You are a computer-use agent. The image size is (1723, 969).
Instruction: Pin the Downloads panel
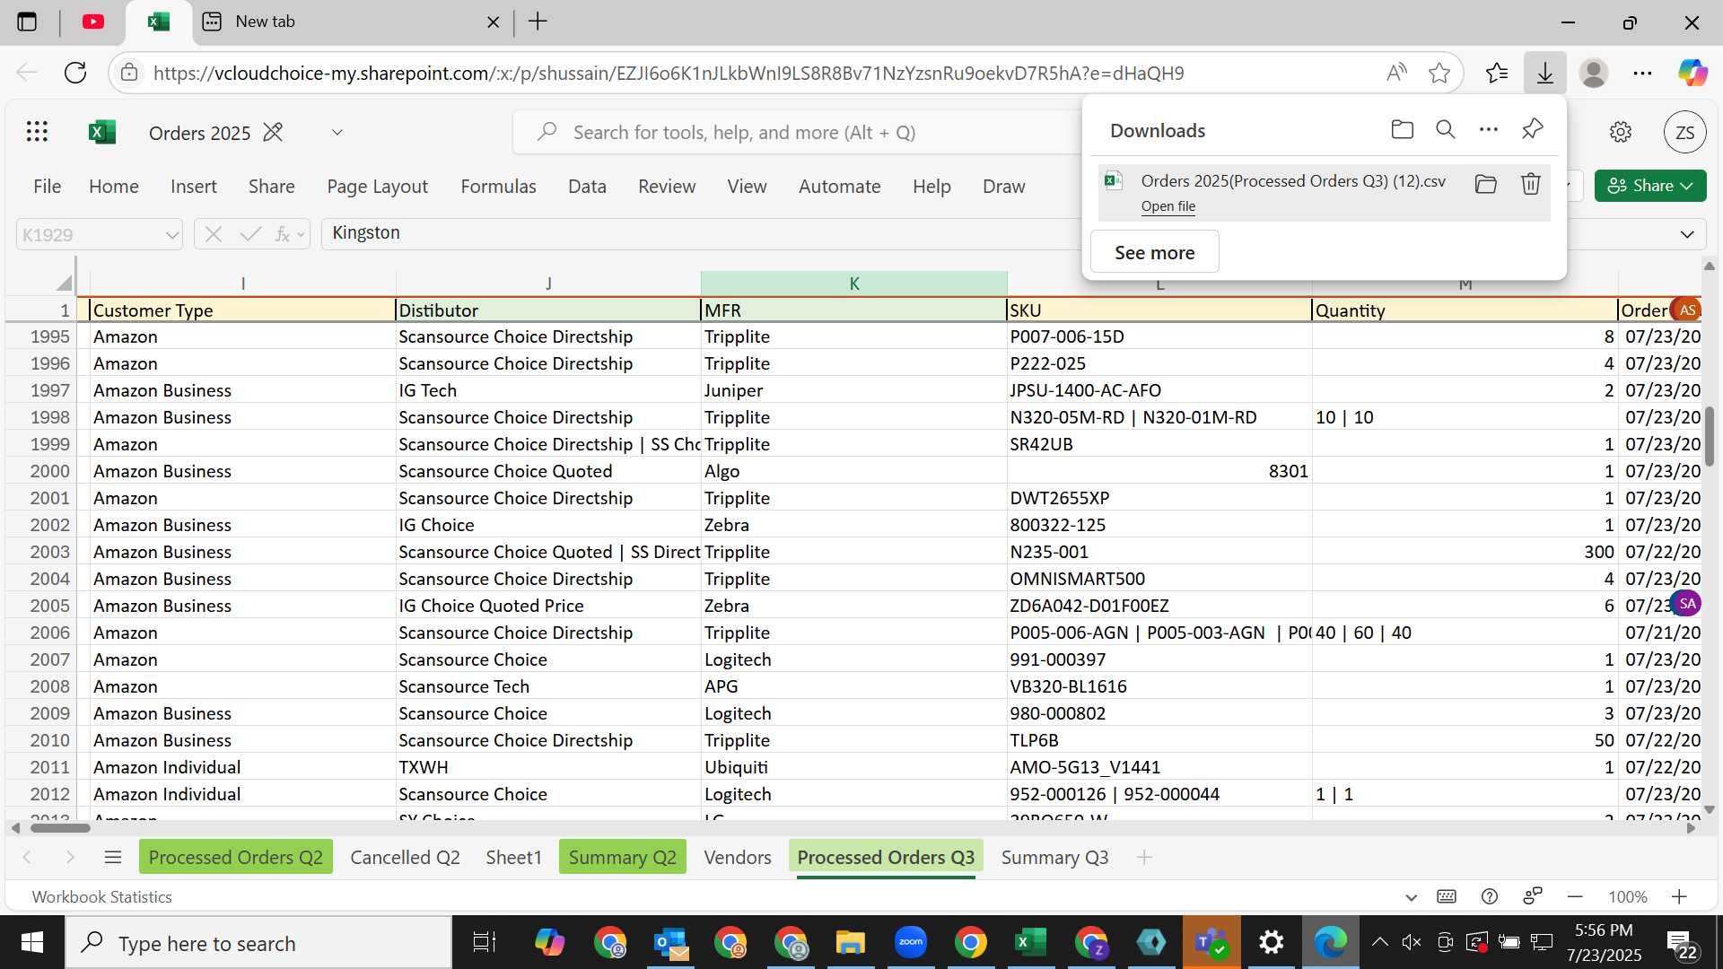tap(1532, 130)
